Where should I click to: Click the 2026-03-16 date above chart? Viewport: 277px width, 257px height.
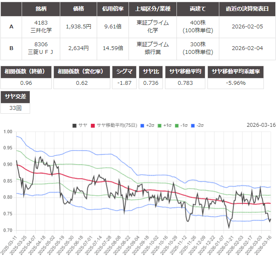(x=261, y=125)
